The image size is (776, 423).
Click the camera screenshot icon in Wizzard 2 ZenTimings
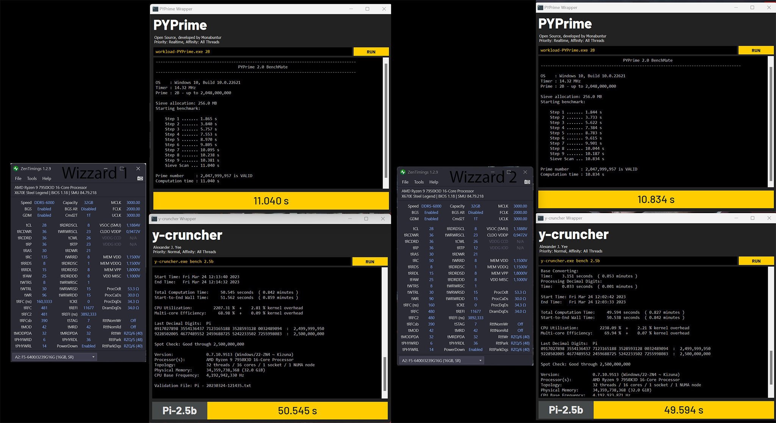coord(527,182)
